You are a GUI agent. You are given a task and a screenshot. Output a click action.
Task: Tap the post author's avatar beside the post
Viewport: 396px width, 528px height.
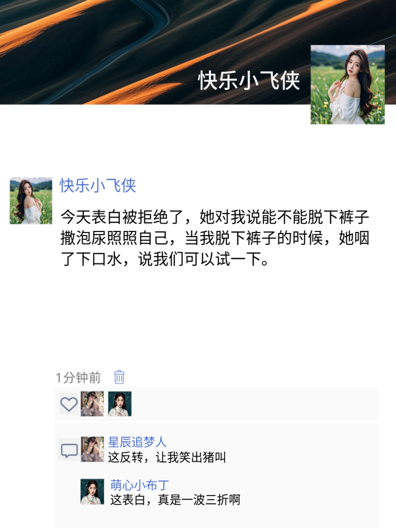pos(30,201)
